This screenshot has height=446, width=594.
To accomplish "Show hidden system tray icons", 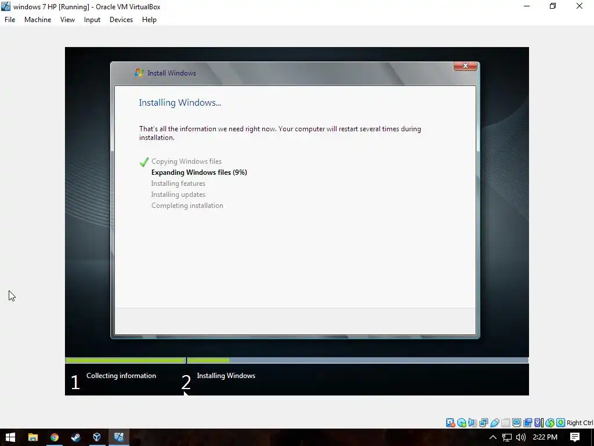I will (492, 437).
